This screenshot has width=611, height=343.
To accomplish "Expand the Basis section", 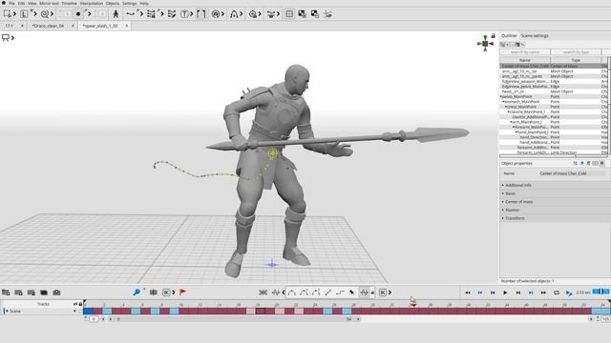I will (x=555, y=193).
